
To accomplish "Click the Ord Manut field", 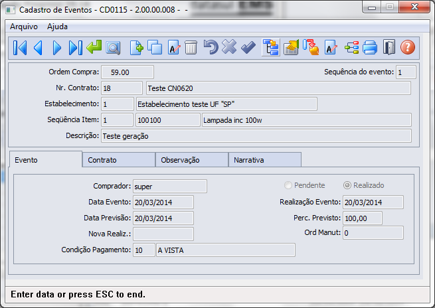I will (373, 232).
